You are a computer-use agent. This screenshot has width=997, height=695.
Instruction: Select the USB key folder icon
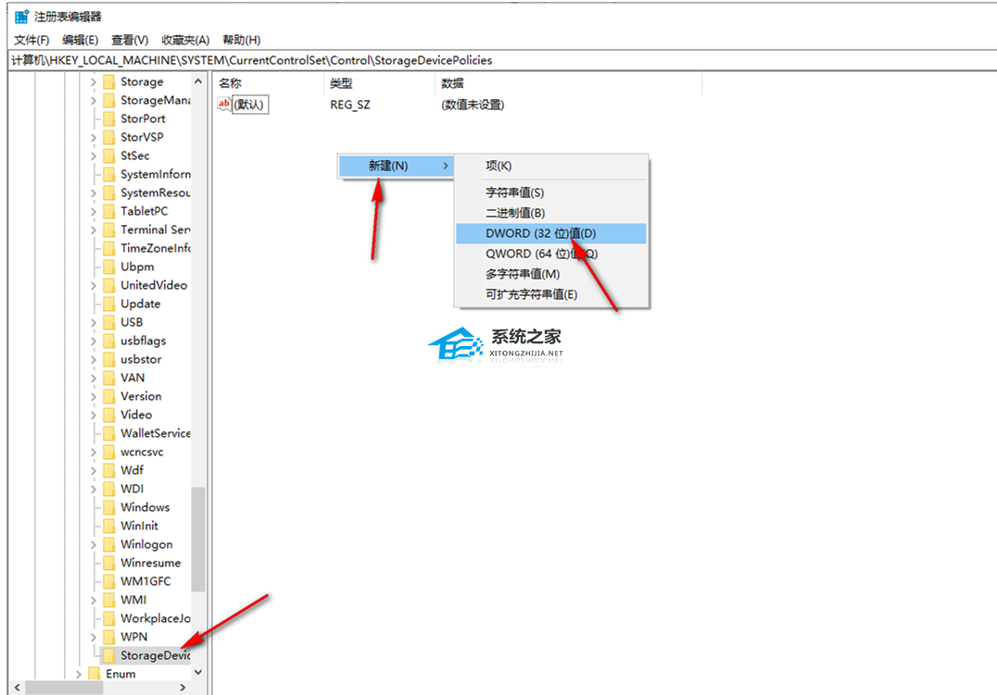pyautogui.click(x=111, y=322)
